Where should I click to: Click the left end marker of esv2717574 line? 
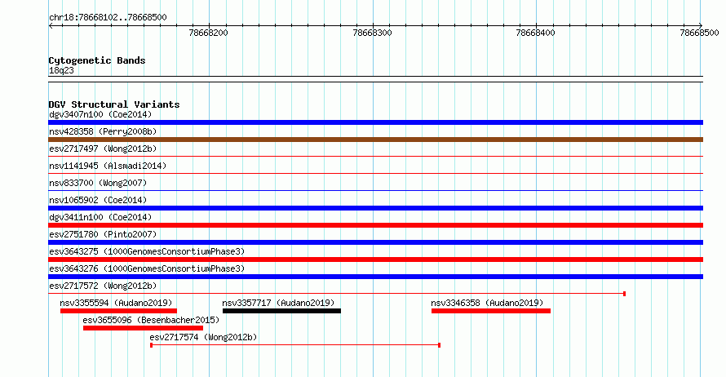(x=152, y=345)
